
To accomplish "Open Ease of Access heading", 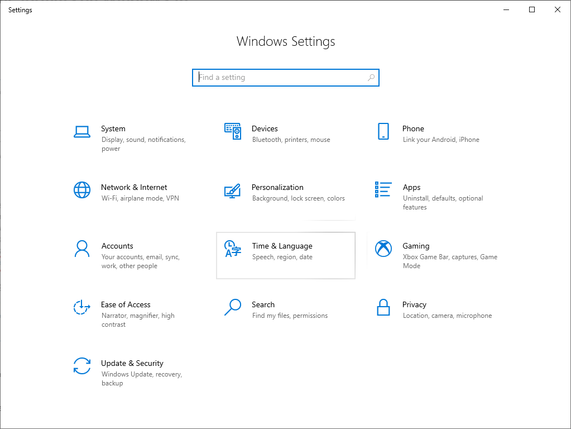I will (x=126, y=304).
